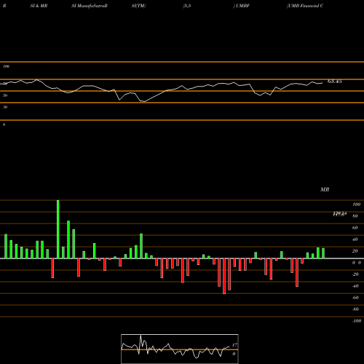Image resolution: width=364 pixels, height=364 pixels.
Task: Click the RSI value label 63.45
Action: coord(335,82)
